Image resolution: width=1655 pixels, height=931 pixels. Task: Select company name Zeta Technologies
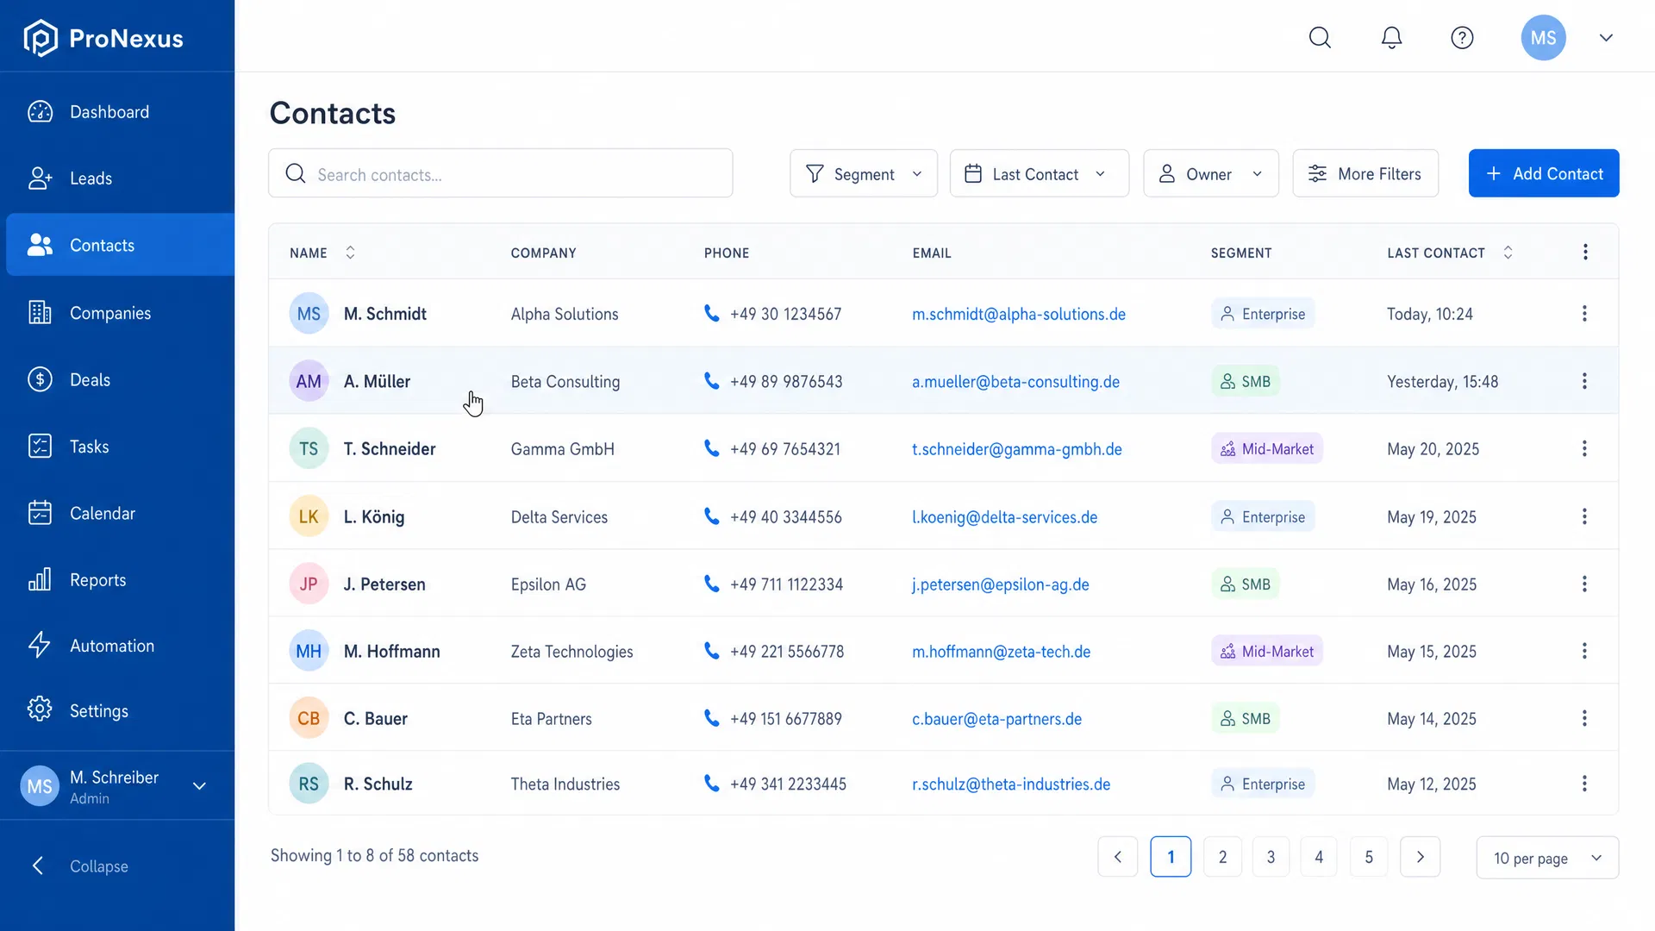tap(572, 652)
